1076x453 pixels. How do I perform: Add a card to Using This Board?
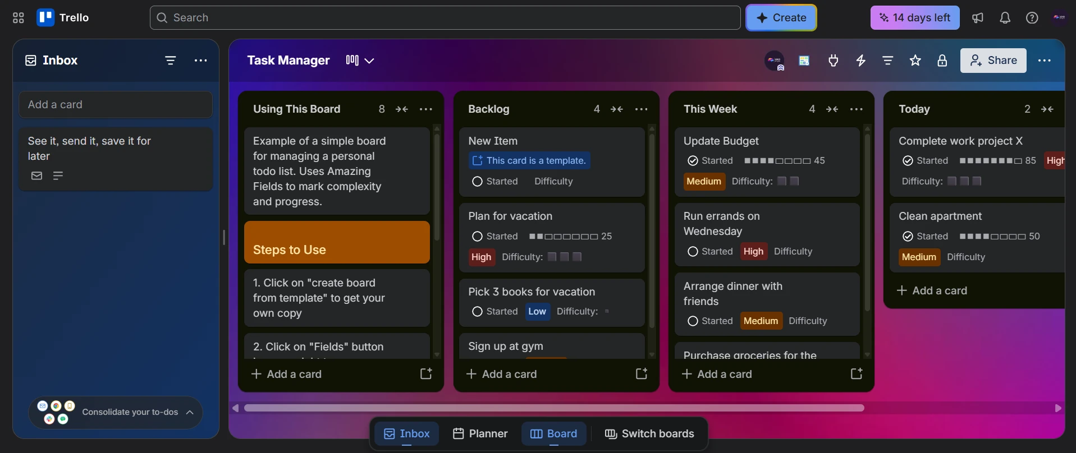click(286, 374)
